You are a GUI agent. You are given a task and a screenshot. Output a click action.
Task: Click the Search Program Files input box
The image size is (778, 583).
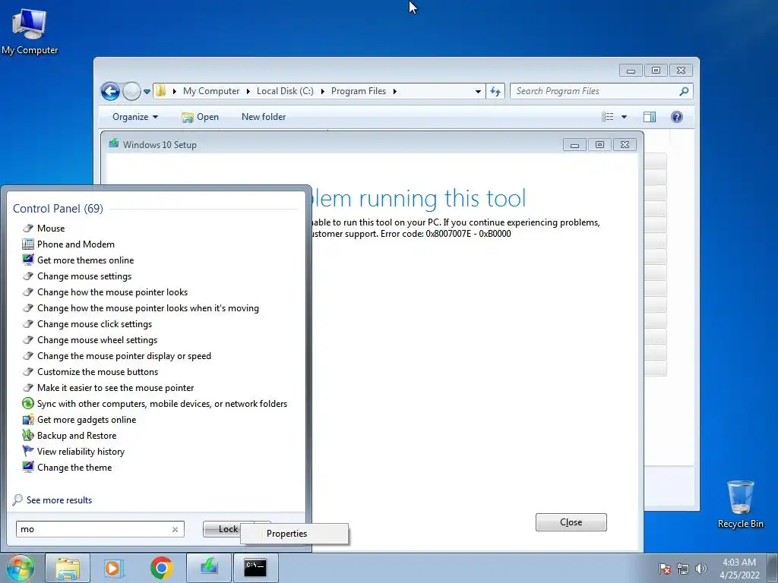(x=601, y=91)
